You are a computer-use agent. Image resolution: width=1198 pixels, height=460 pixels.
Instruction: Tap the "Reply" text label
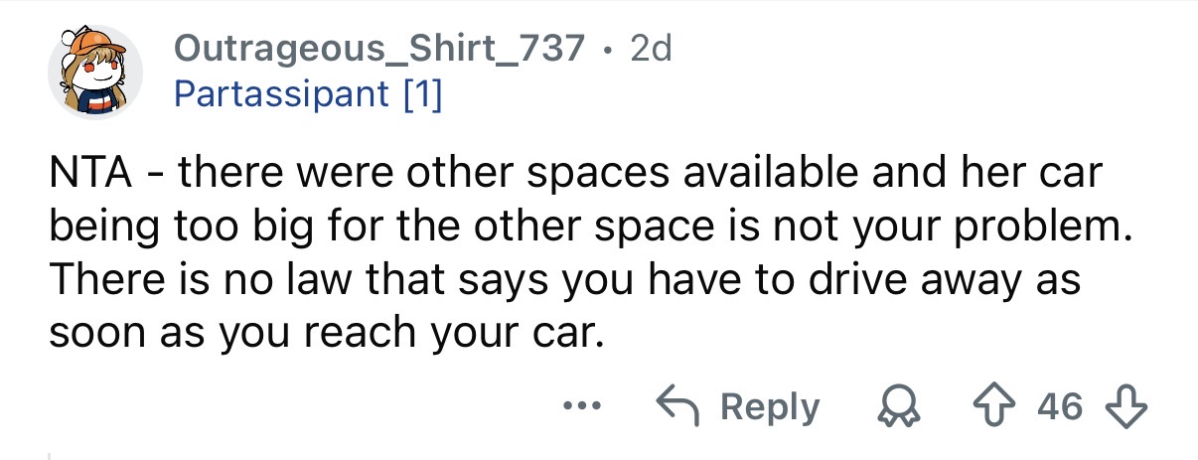coord(770,407)
